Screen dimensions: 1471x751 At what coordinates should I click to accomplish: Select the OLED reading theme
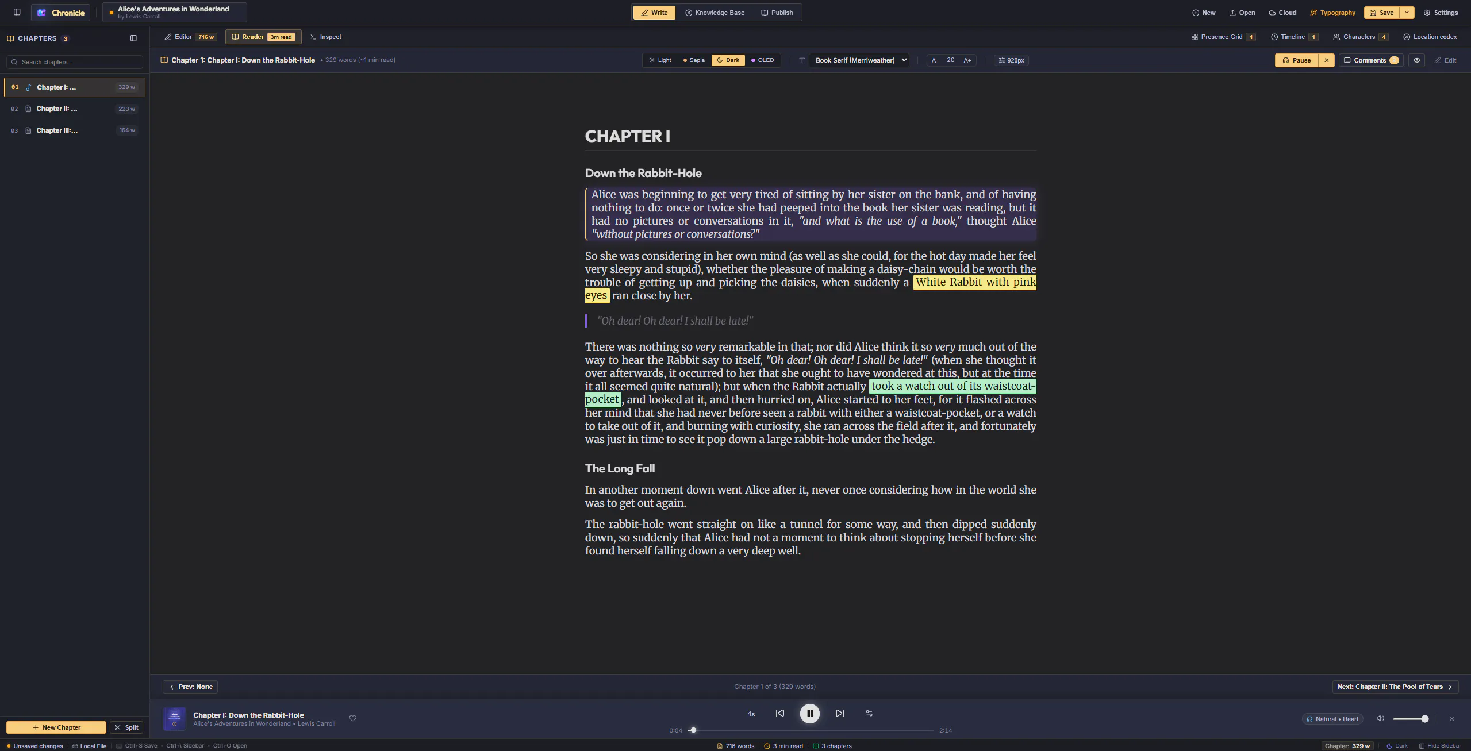(763, 60)
